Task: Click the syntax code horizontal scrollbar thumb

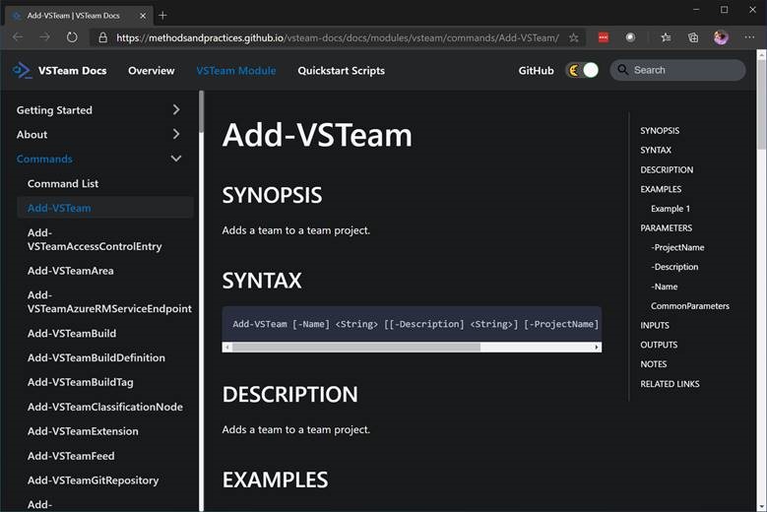Action: click(356, 348)
